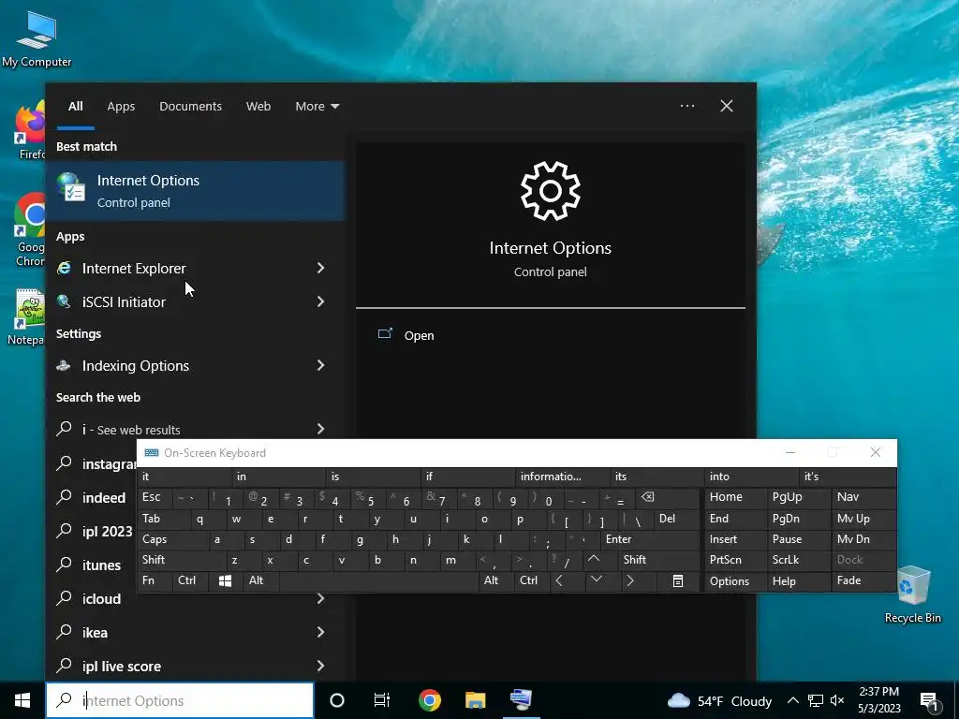Open the notification center icon
The width and height of the screenshot is (959, 719).
tap(930, 701)
